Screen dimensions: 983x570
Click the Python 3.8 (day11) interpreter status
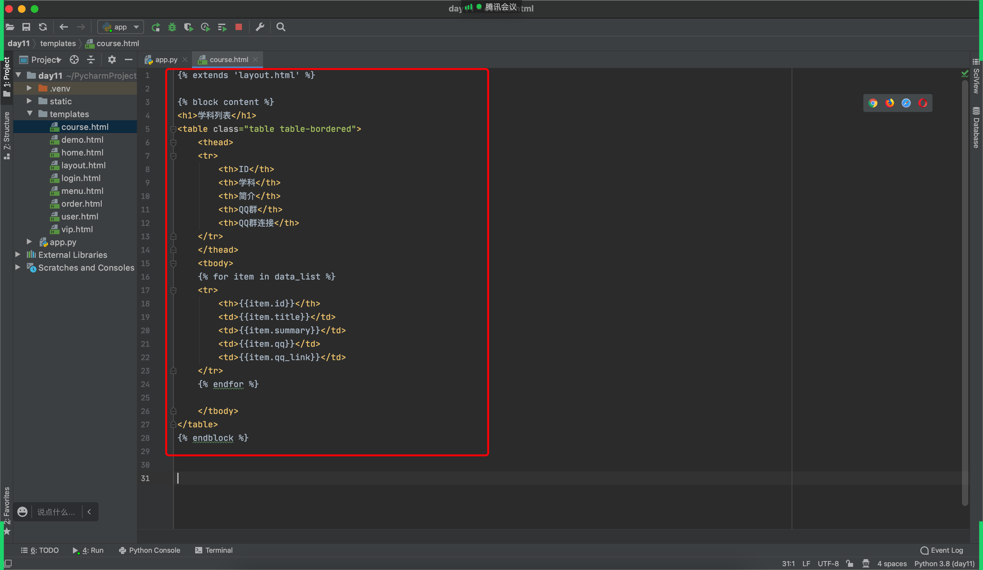tap(945, 563)
